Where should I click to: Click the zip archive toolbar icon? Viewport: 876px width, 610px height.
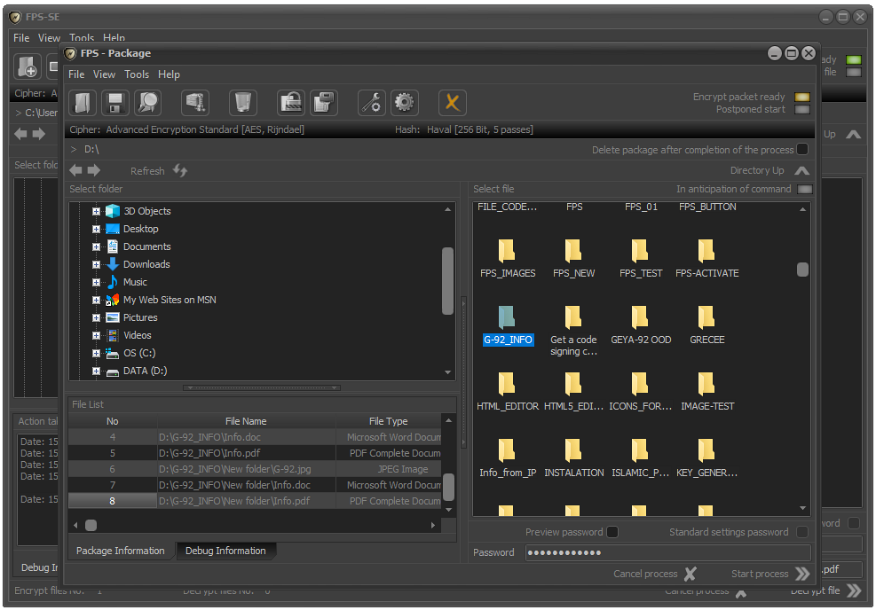(195, 103)
